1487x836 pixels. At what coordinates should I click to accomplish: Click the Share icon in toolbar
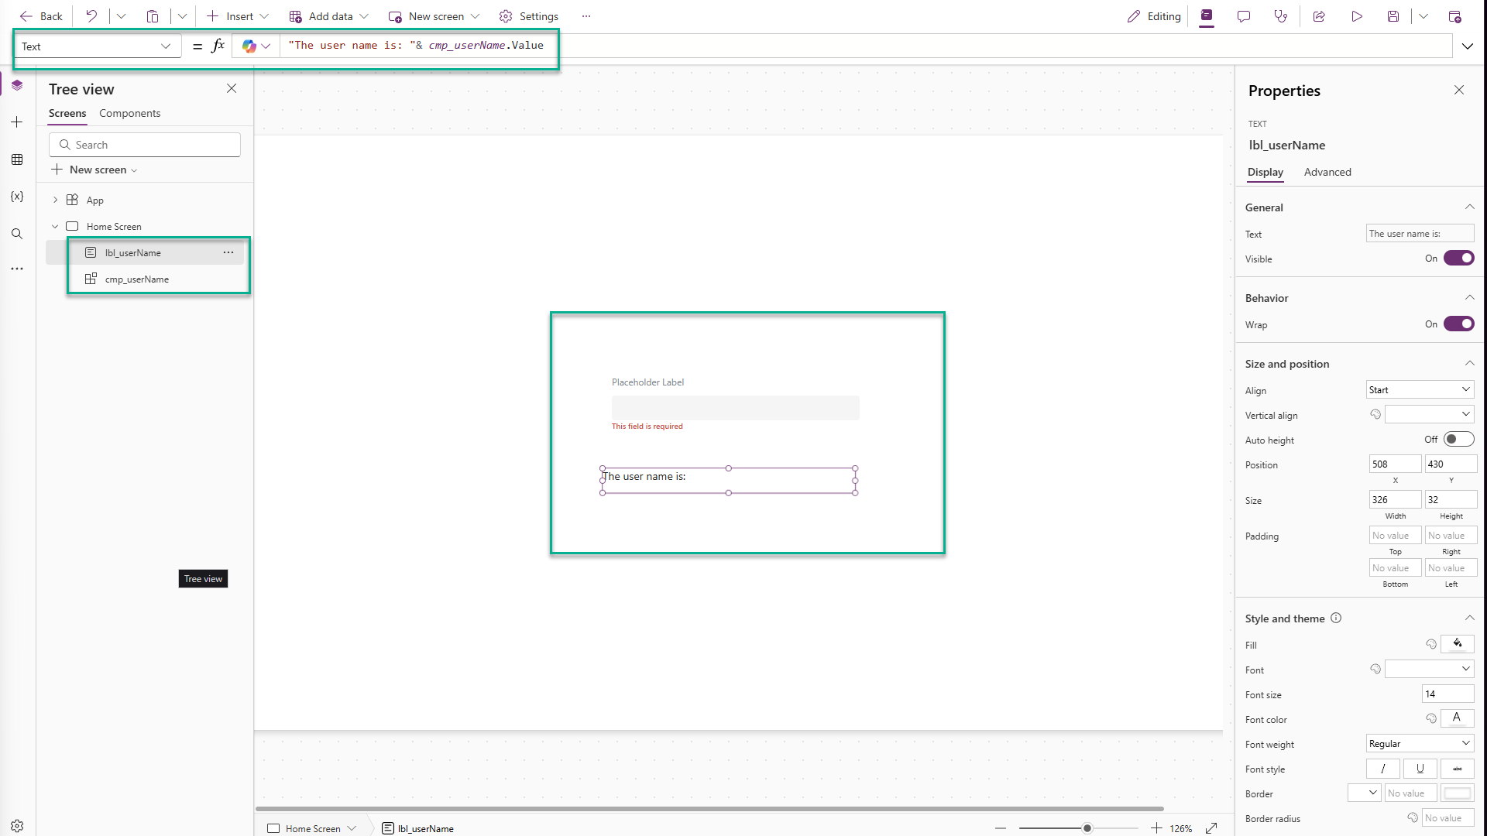pyautogui.click(x=1319, y=16)
